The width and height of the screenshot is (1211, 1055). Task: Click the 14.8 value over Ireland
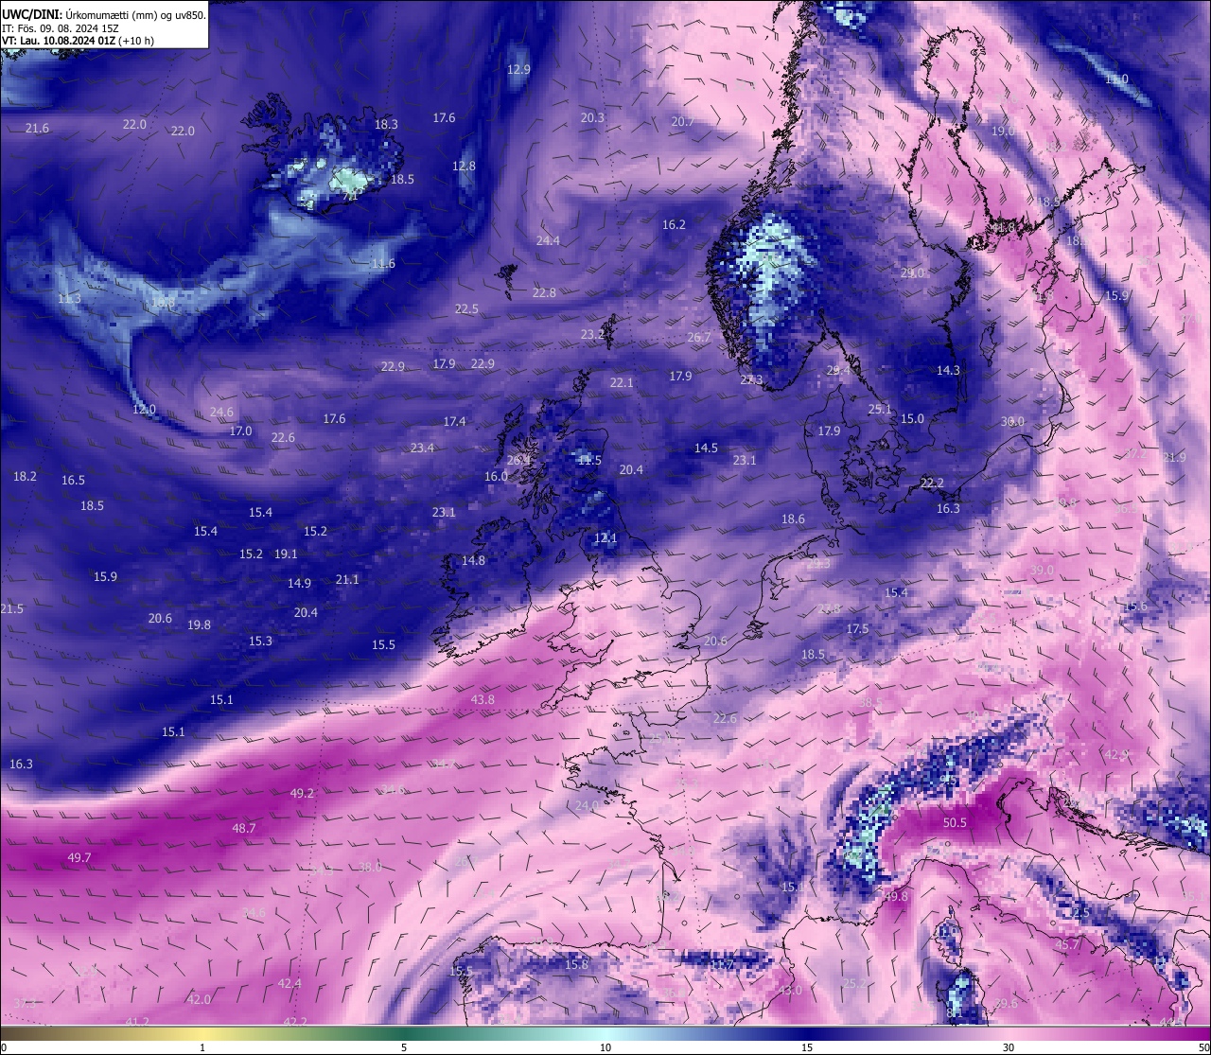[473, 560]
